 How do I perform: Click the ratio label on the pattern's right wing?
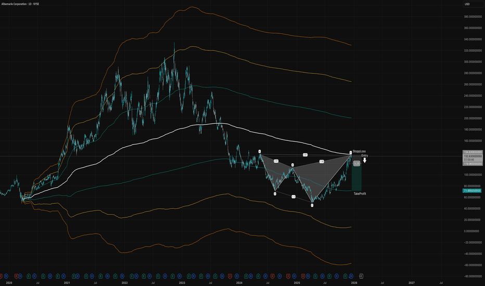[x=322, y=161]
